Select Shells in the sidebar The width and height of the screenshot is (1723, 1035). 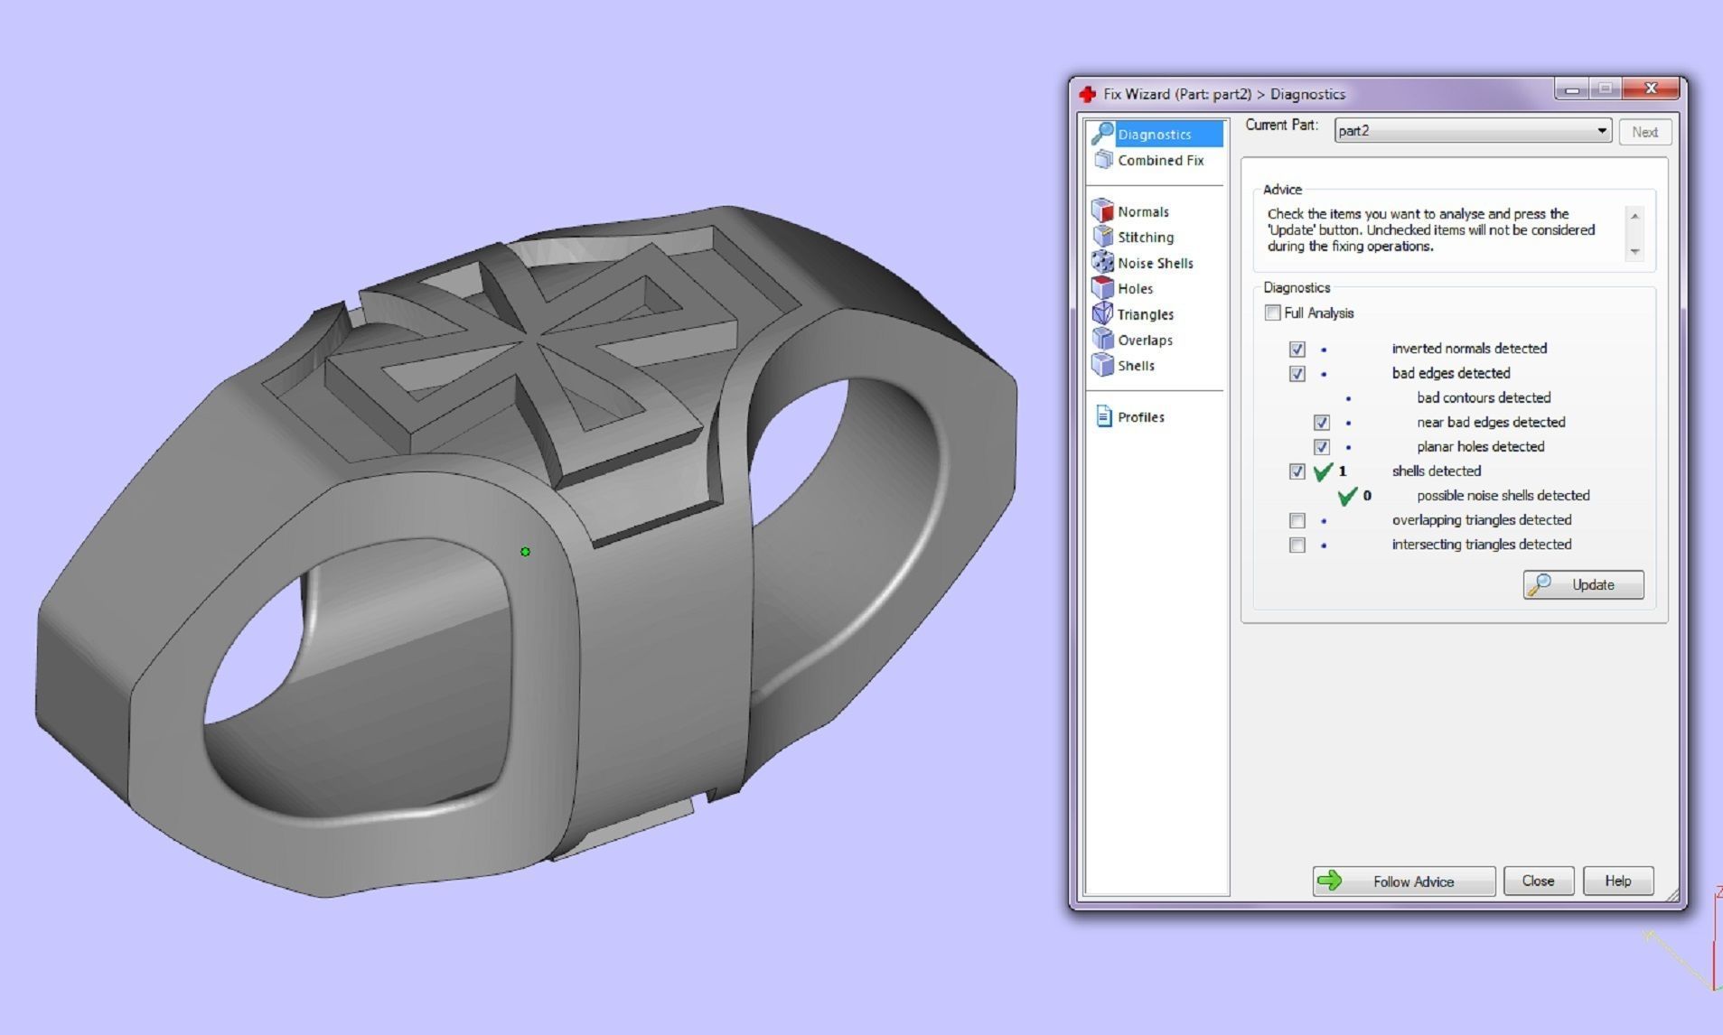click(1136, 366)
